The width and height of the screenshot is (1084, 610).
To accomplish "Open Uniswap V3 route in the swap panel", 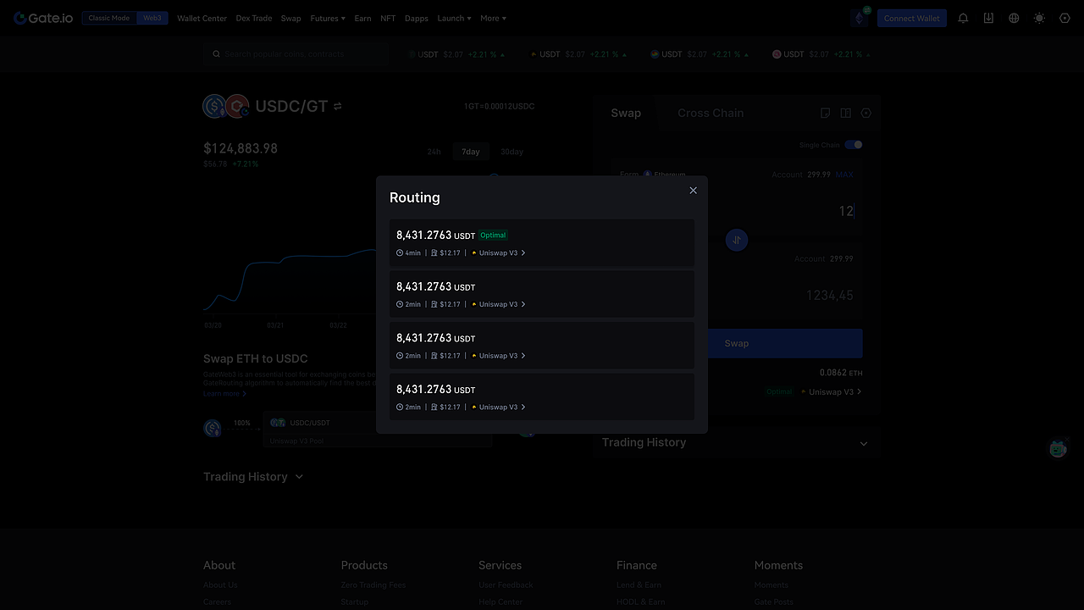I will coord(832,392).
